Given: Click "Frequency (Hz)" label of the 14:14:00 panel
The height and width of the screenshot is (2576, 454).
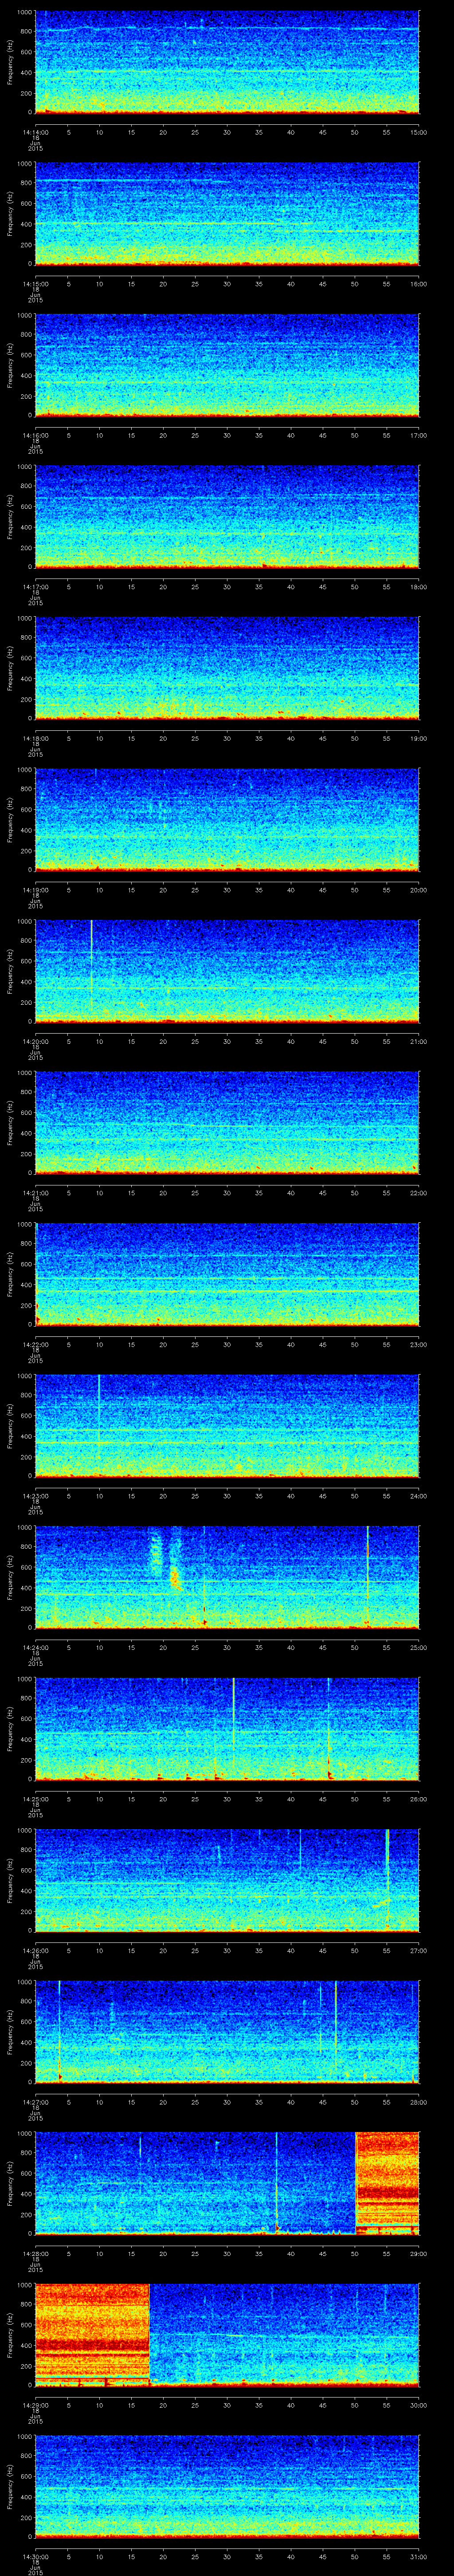Looking at the screenshot, I should (x=10, y=62).
